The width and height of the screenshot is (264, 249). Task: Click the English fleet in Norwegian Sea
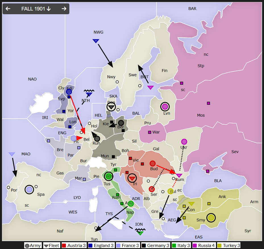pyautogui.click(x=96, y=41)
